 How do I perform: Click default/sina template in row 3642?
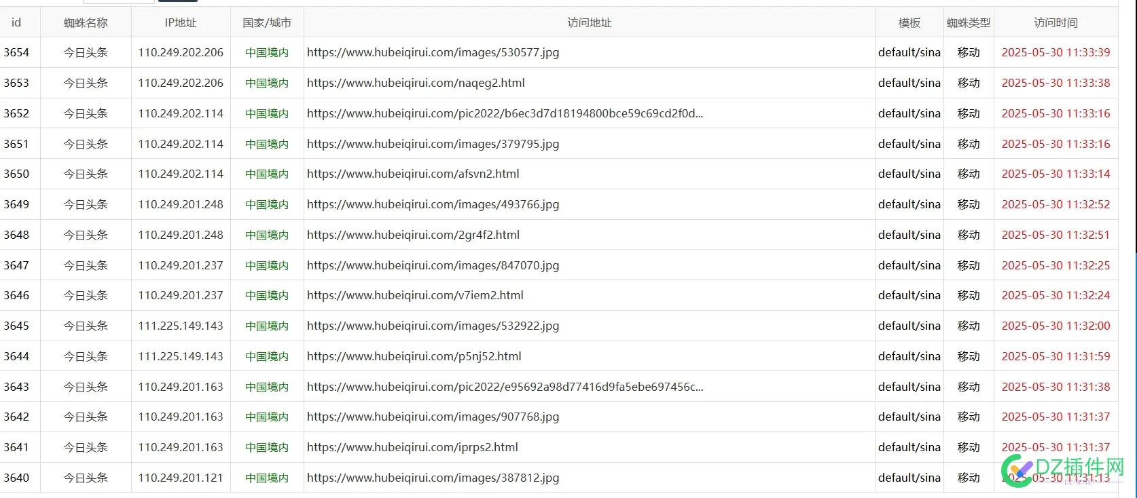click(x=909, y=417)
